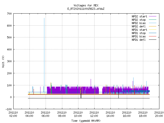Click the yellow NPD1 start legend line
164x123 pixels.
pyautogui.click(x=153, y=30)
